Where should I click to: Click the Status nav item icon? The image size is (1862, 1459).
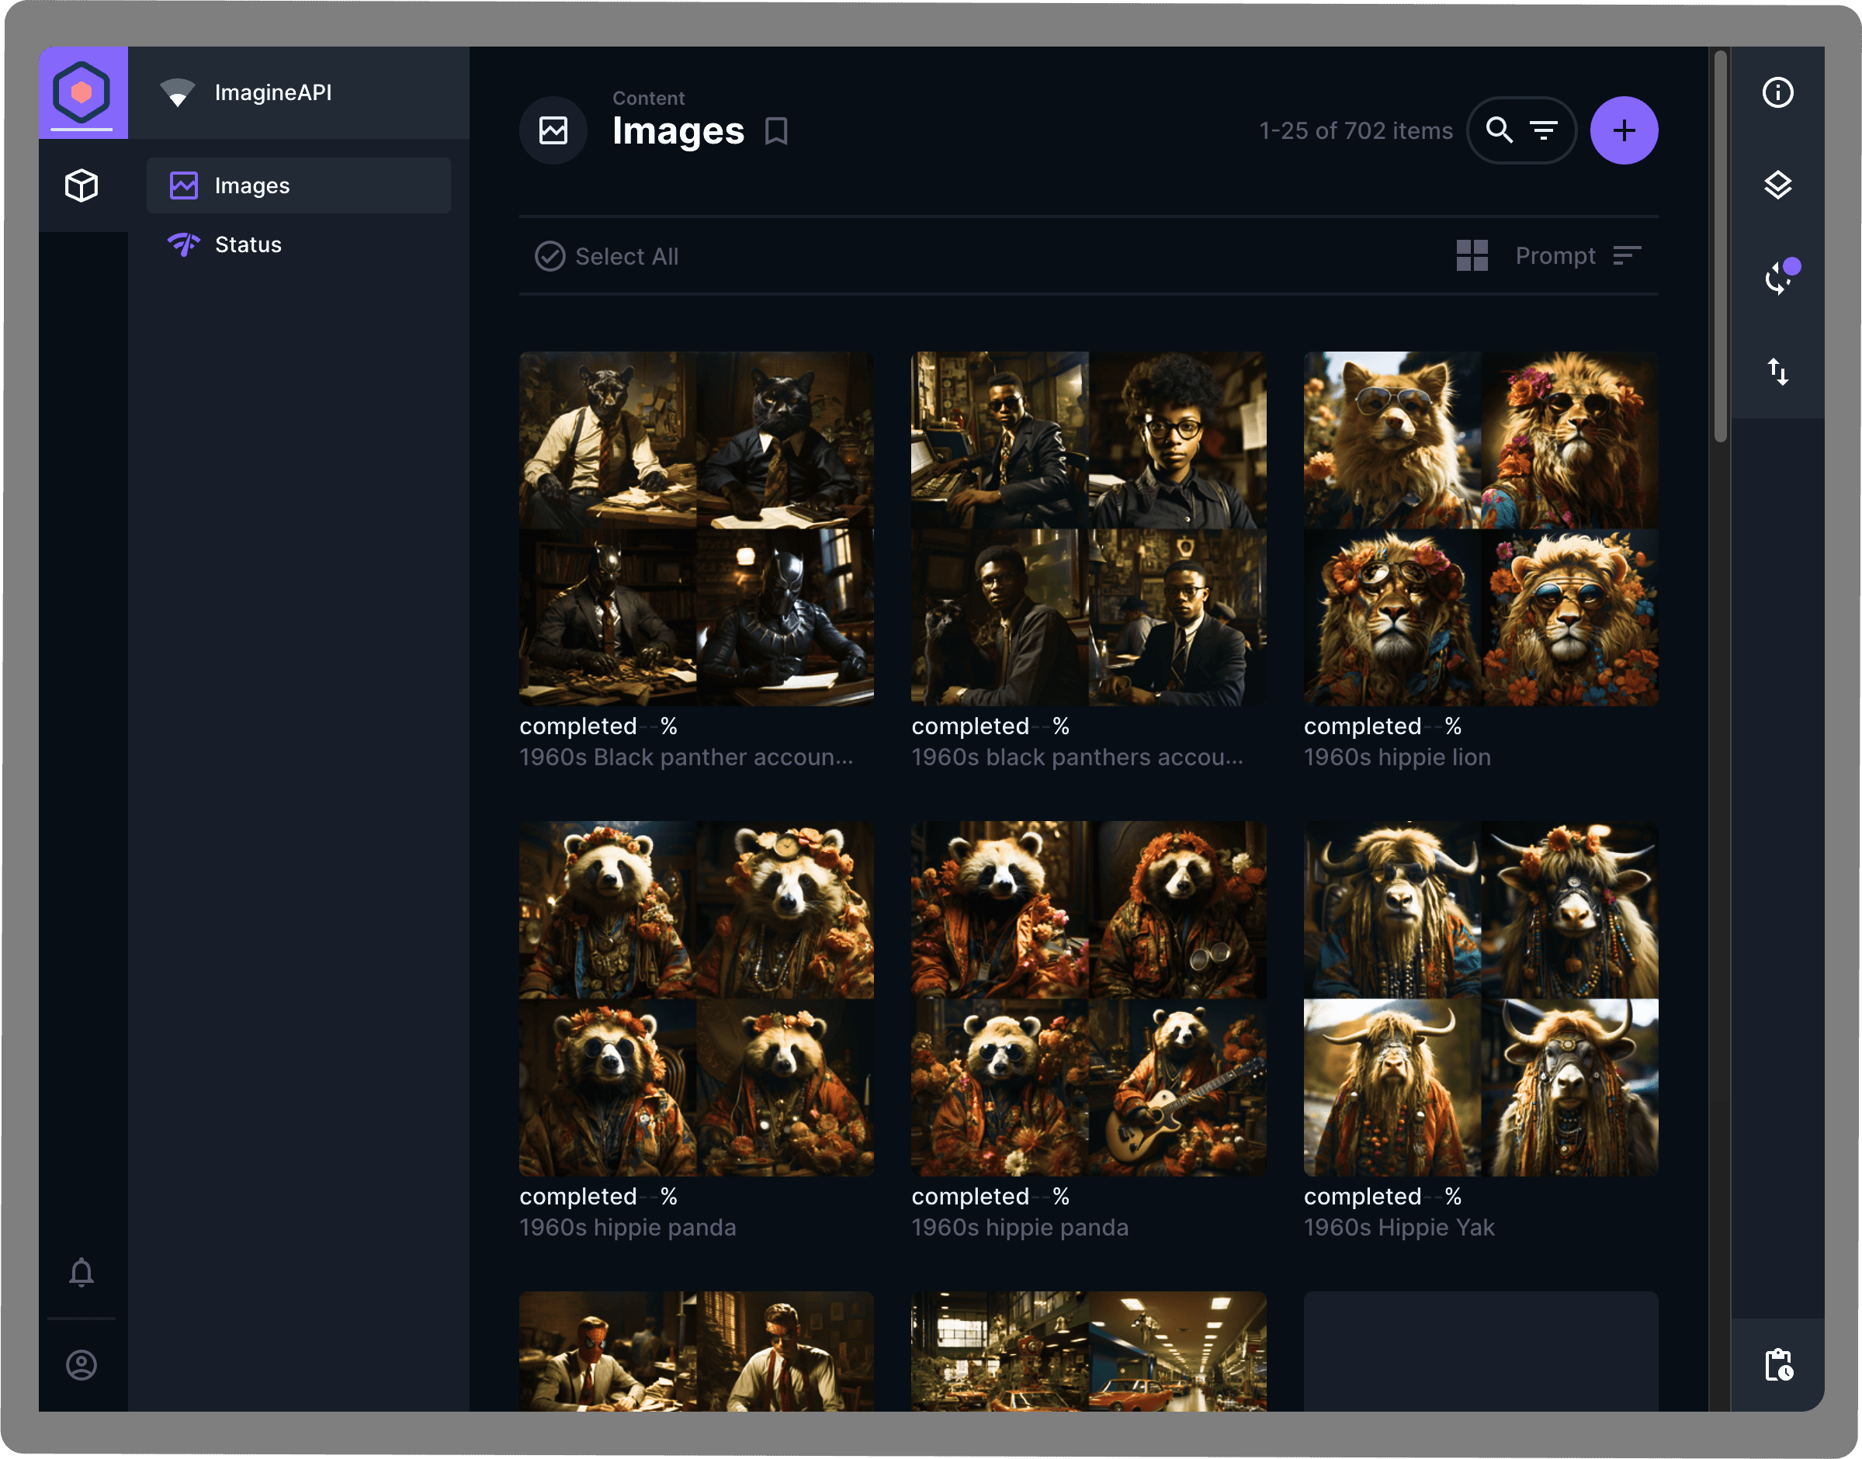point(184,244)
